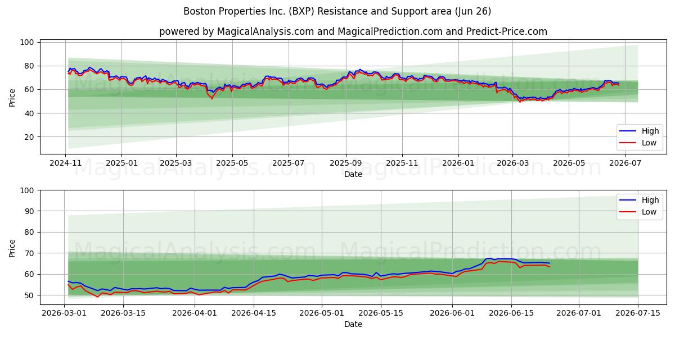Click the '2025-03' tick label
Screen dimensions: 675x337
(176, 163)
